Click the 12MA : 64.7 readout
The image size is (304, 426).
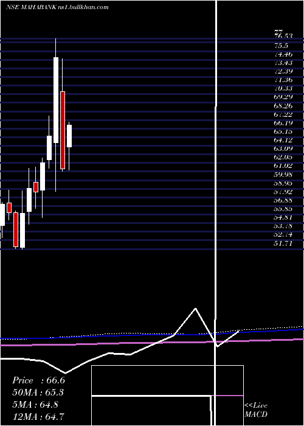coord(38,416)
